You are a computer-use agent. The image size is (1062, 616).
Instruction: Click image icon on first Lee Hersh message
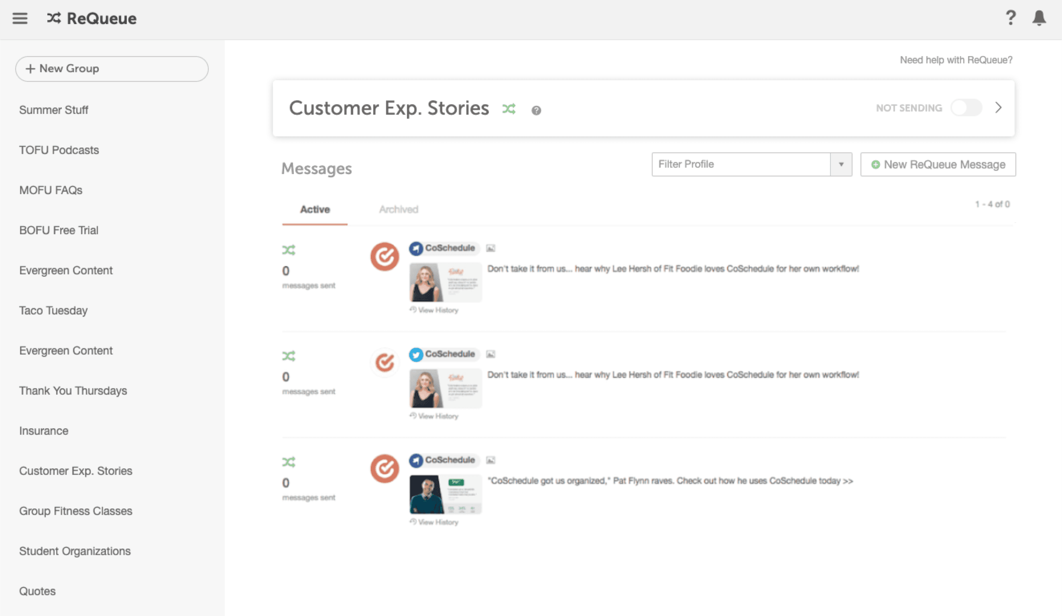click(x=490, y=248)
